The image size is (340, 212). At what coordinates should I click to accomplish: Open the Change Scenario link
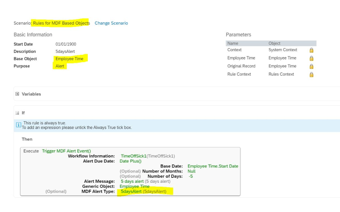111,23
